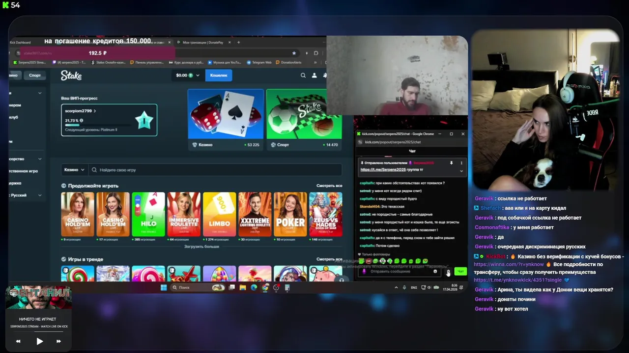The width and height of the screenshot is (629, 353).
Task: Skip to previous track in the music widget
Action: (x=18, y=341)
